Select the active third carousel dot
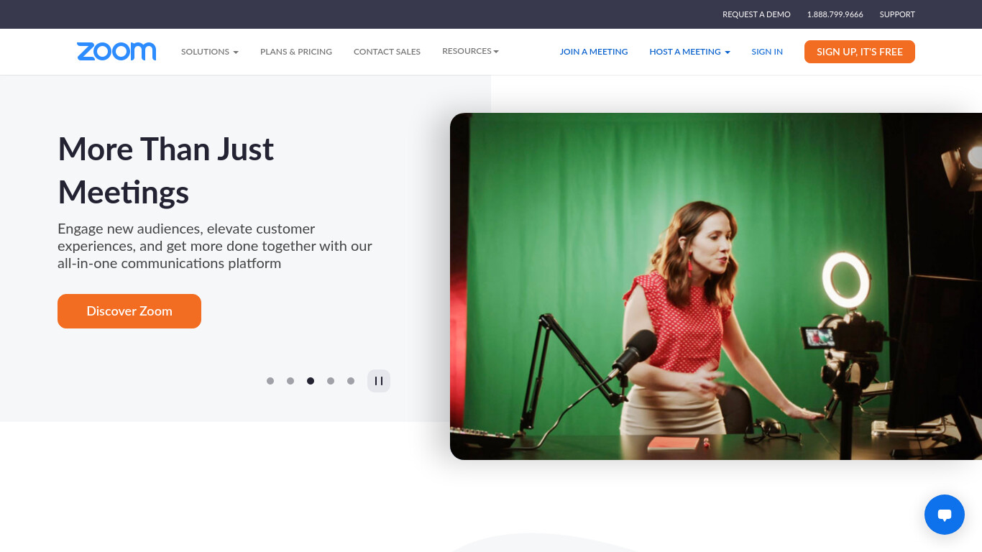982x552 pixels. [x=311, y=381]
